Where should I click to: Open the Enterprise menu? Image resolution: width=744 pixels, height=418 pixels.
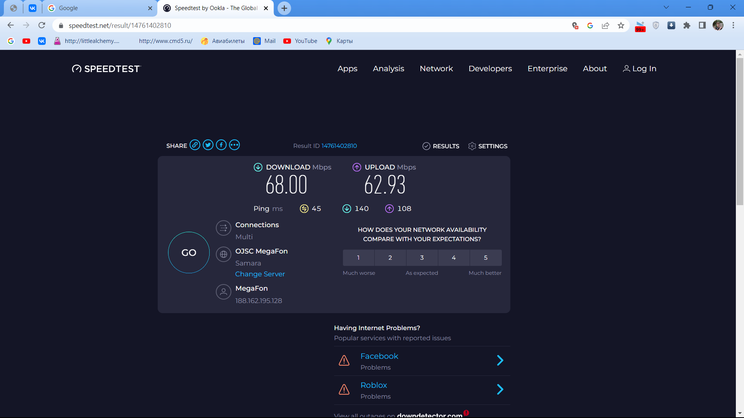[547, 69]
